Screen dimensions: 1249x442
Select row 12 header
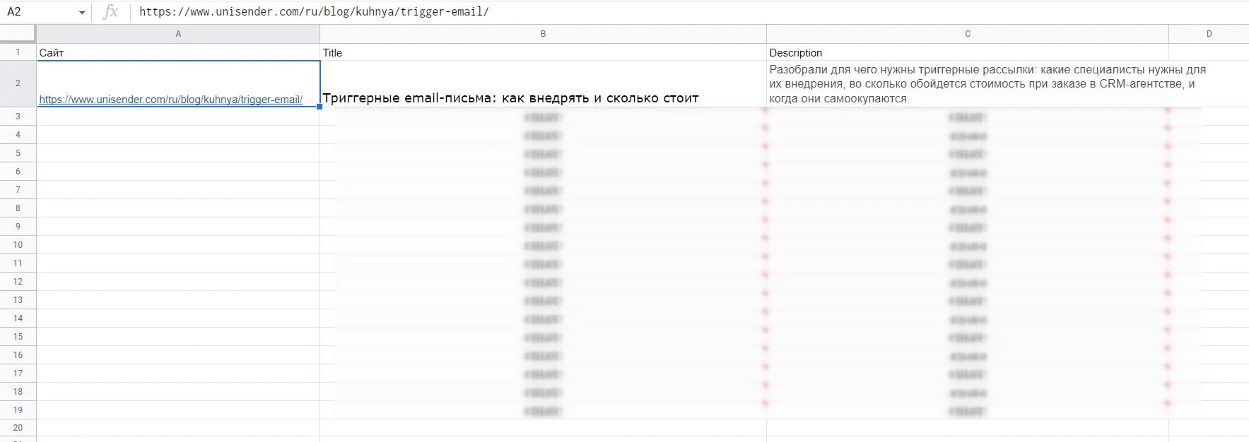pos(18,282)
